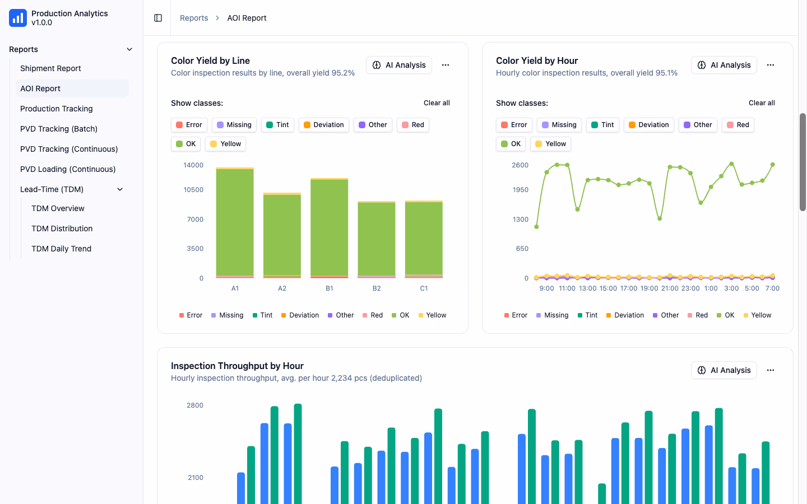Viewport: 807px width, 504px height.
Task: Clear all classes in Color Yield by Hour
Action: (x=762, y=103)
